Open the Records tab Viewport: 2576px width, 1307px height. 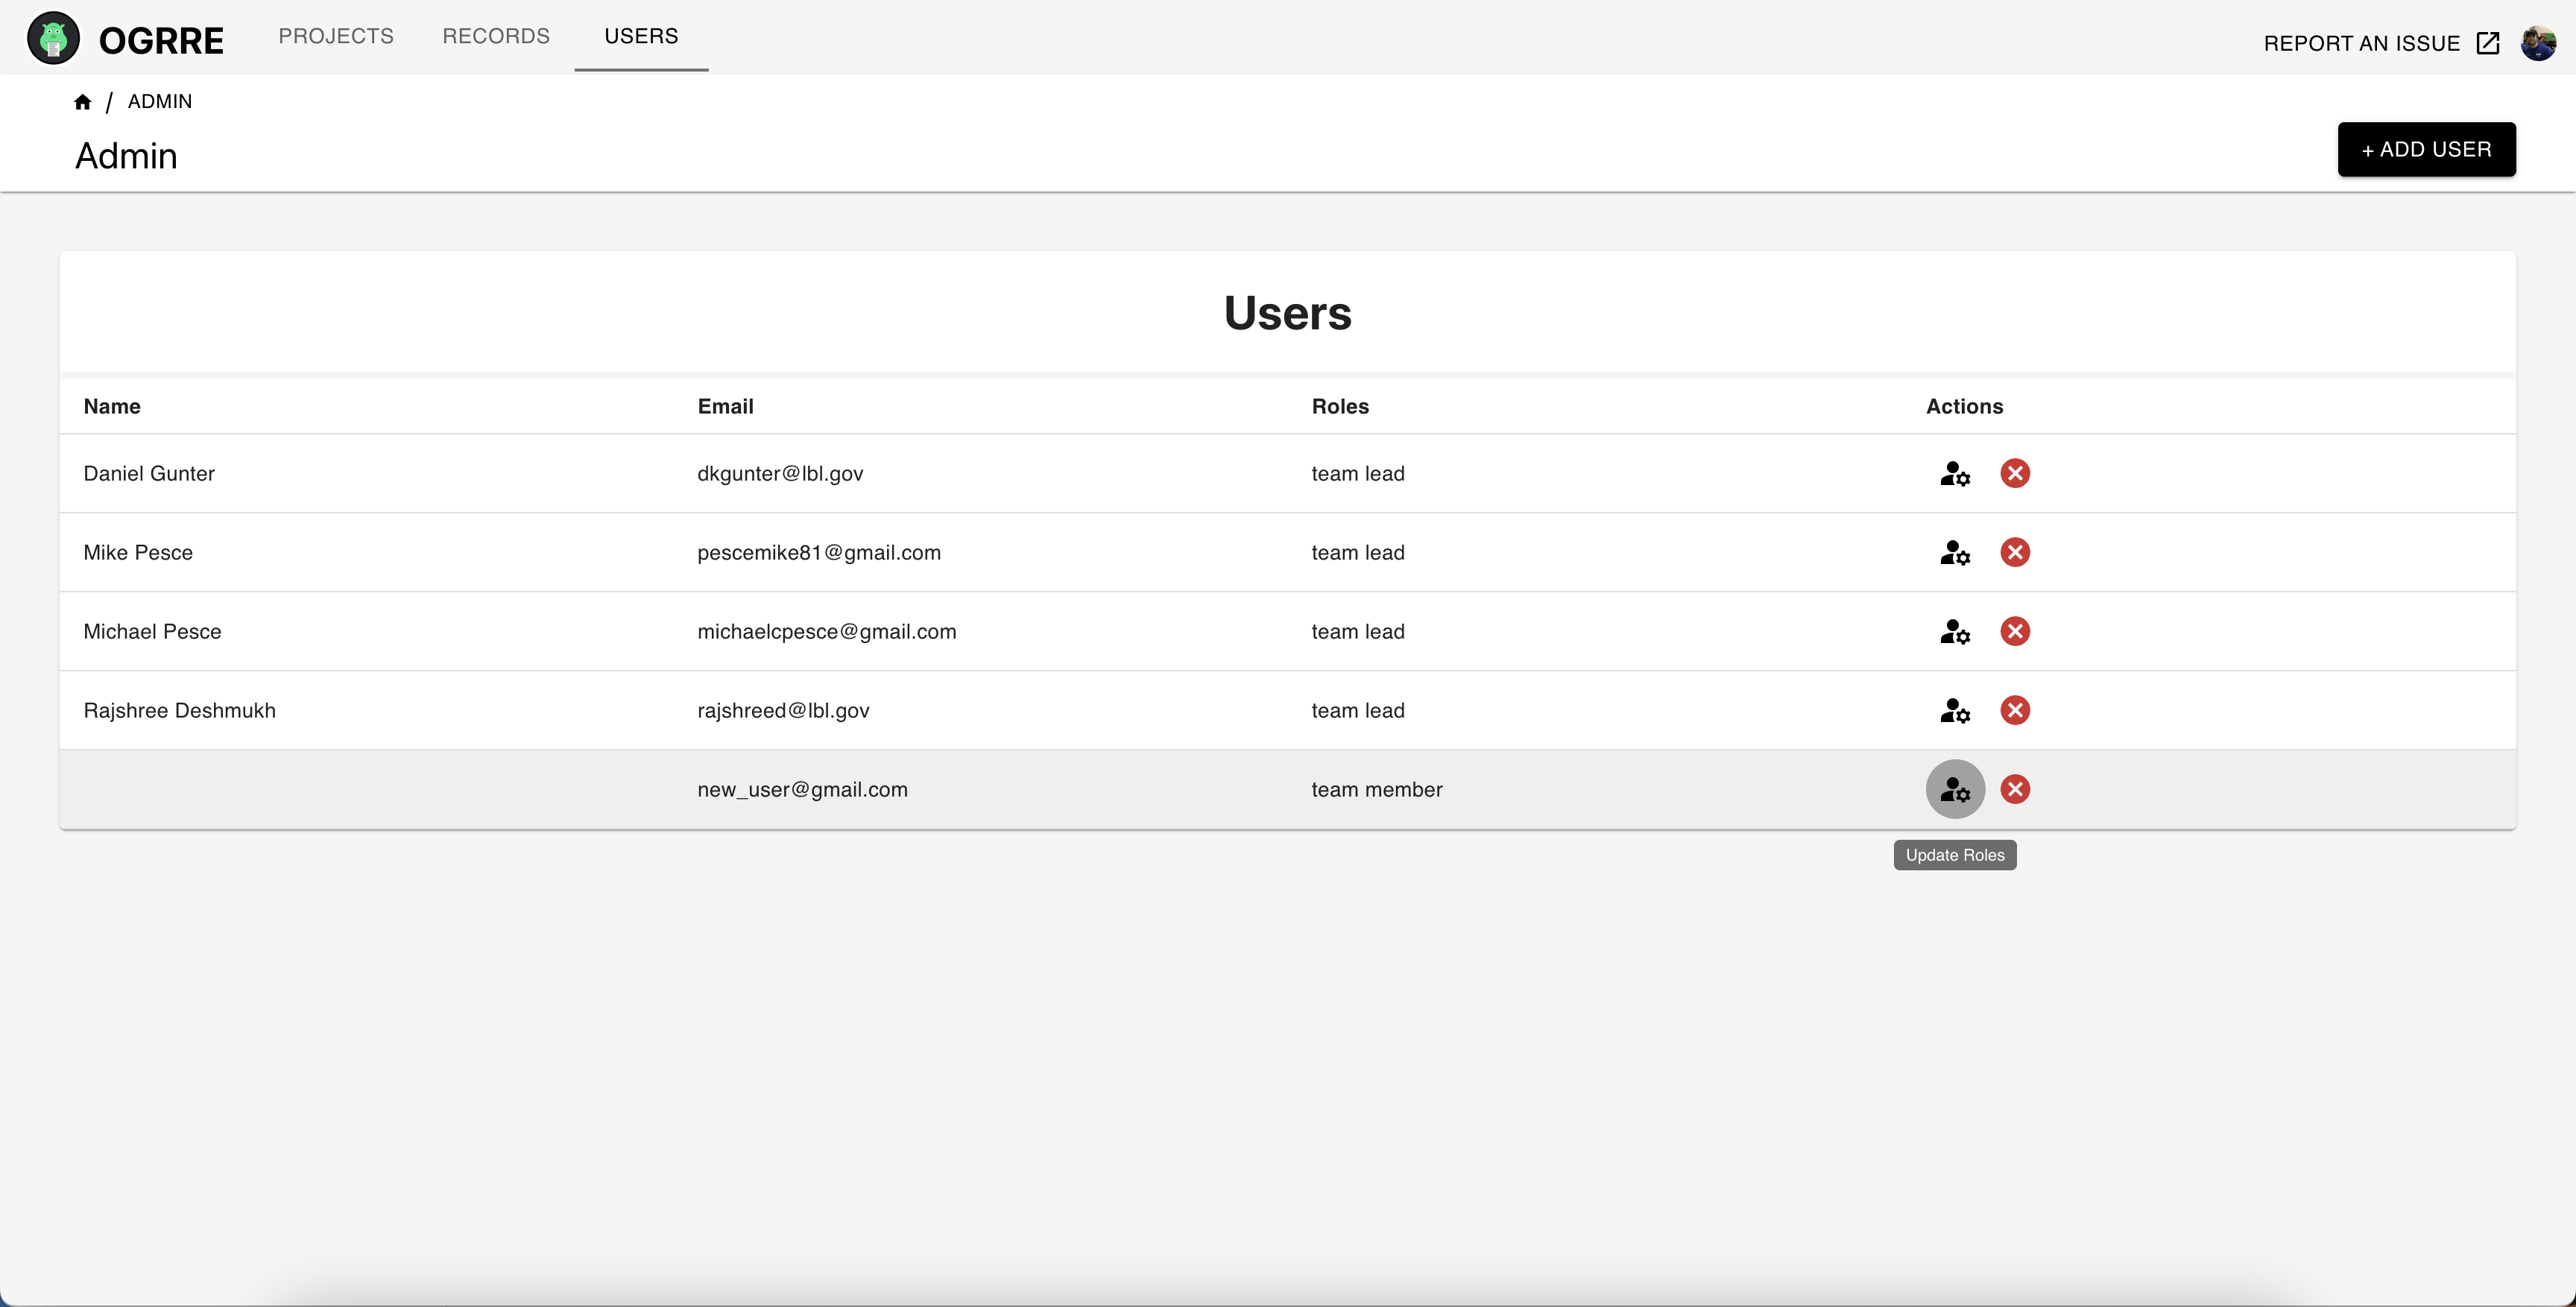tap(496, 36)
